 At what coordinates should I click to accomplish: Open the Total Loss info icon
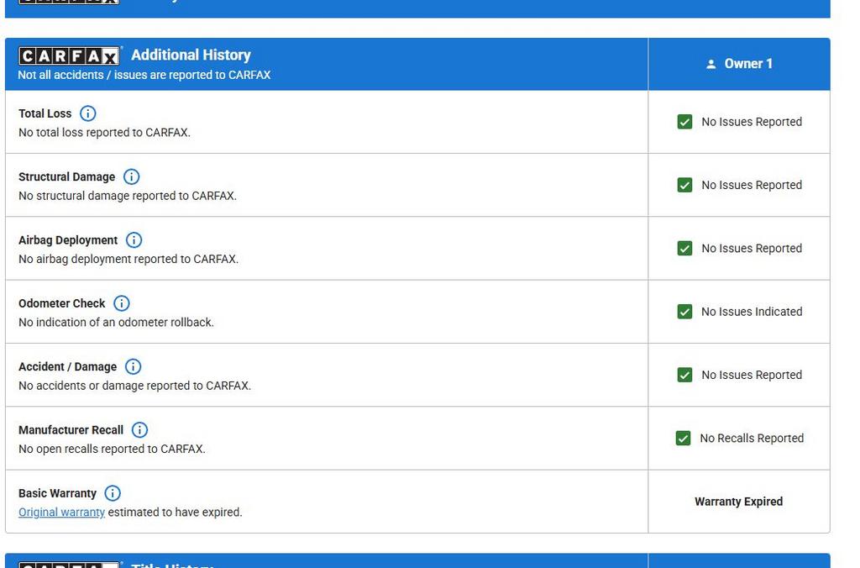(x=87, y=113)
